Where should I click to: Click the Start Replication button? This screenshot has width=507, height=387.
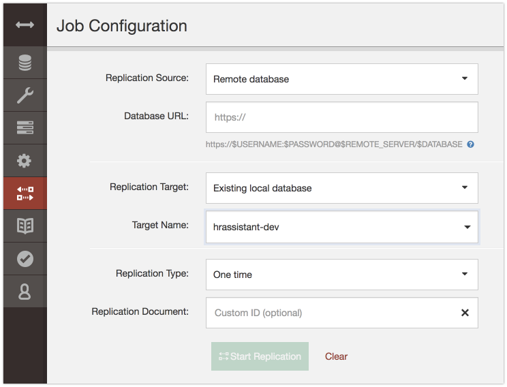pyautogui.click(x=260, y=356)
